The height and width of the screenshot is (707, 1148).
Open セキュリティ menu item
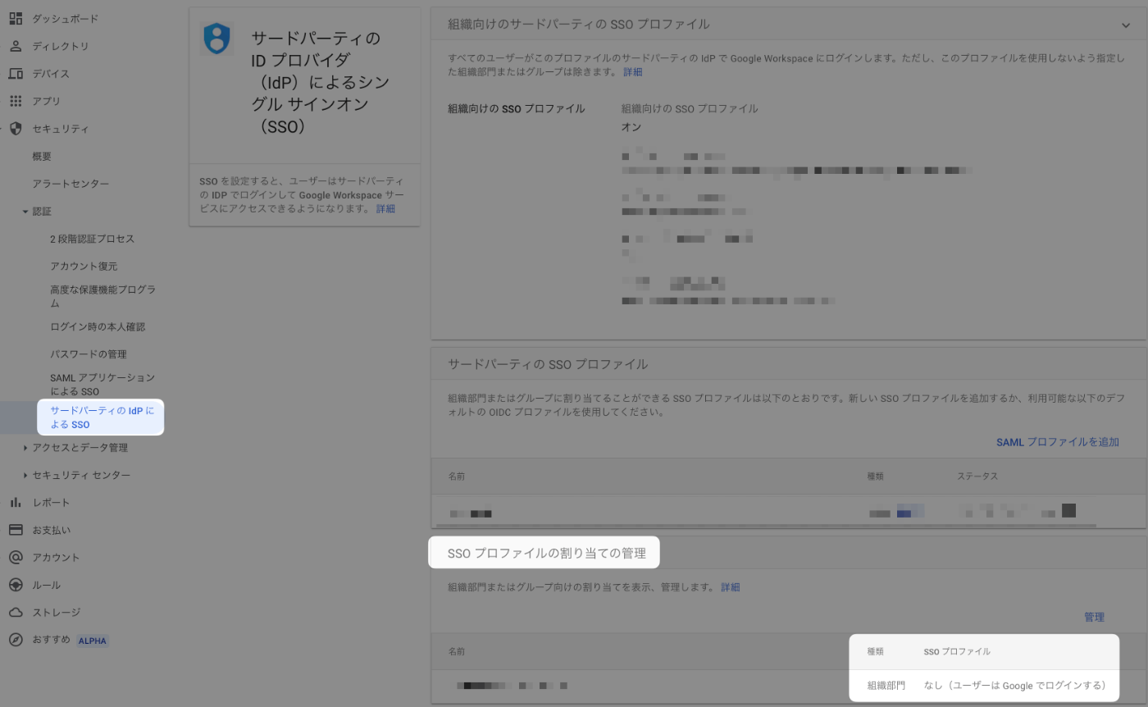click(x=61, y=129)
